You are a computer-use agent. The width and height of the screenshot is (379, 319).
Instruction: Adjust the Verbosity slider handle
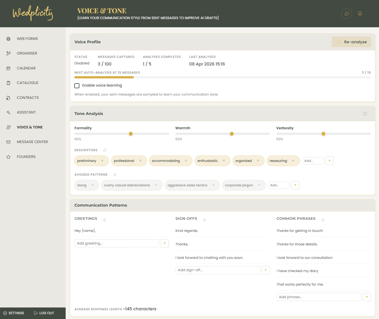323,134
